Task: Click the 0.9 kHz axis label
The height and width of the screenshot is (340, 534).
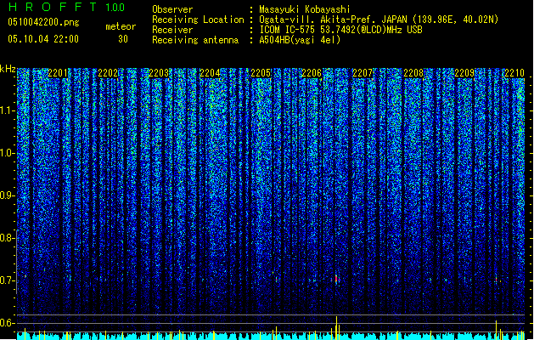Action: [x=8, y=195]
